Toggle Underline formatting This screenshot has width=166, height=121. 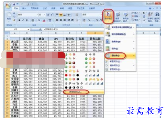[x=27, y=20]
